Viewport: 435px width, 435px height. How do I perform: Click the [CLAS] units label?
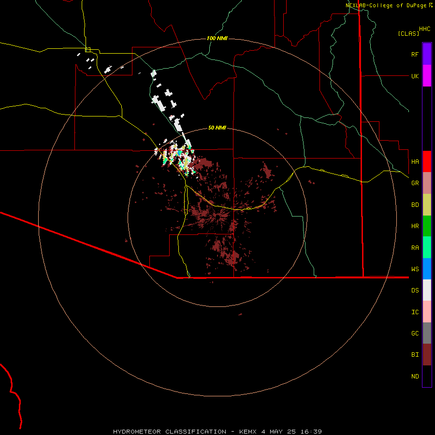(x=408, y=33)
